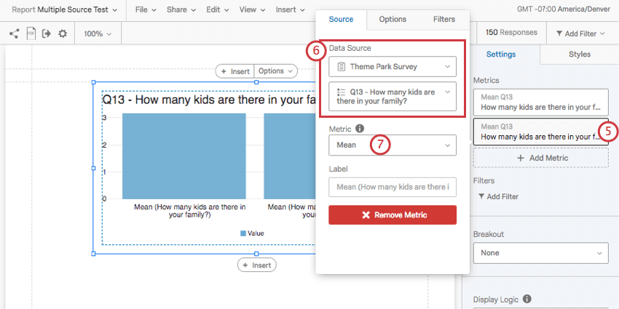The image size is (619, 309).
Task: Click the Remove Metric button
Action: 393,215
